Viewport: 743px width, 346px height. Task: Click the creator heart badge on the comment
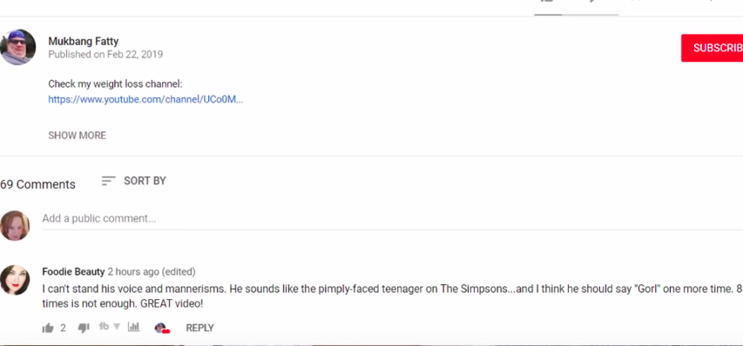pos(162,328)
